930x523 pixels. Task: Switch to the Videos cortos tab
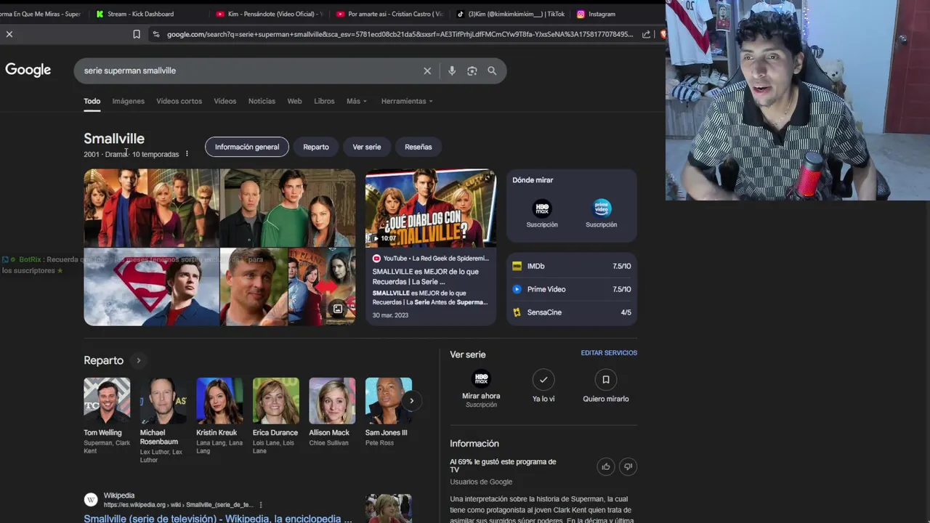[x=179, y=101]
